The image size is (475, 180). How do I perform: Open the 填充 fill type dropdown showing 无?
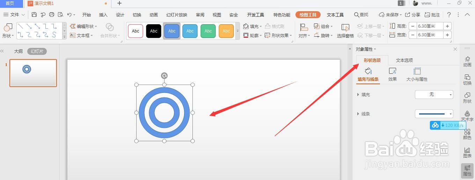pos(434,94)
